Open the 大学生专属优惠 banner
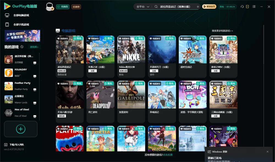 click(22, 36)
